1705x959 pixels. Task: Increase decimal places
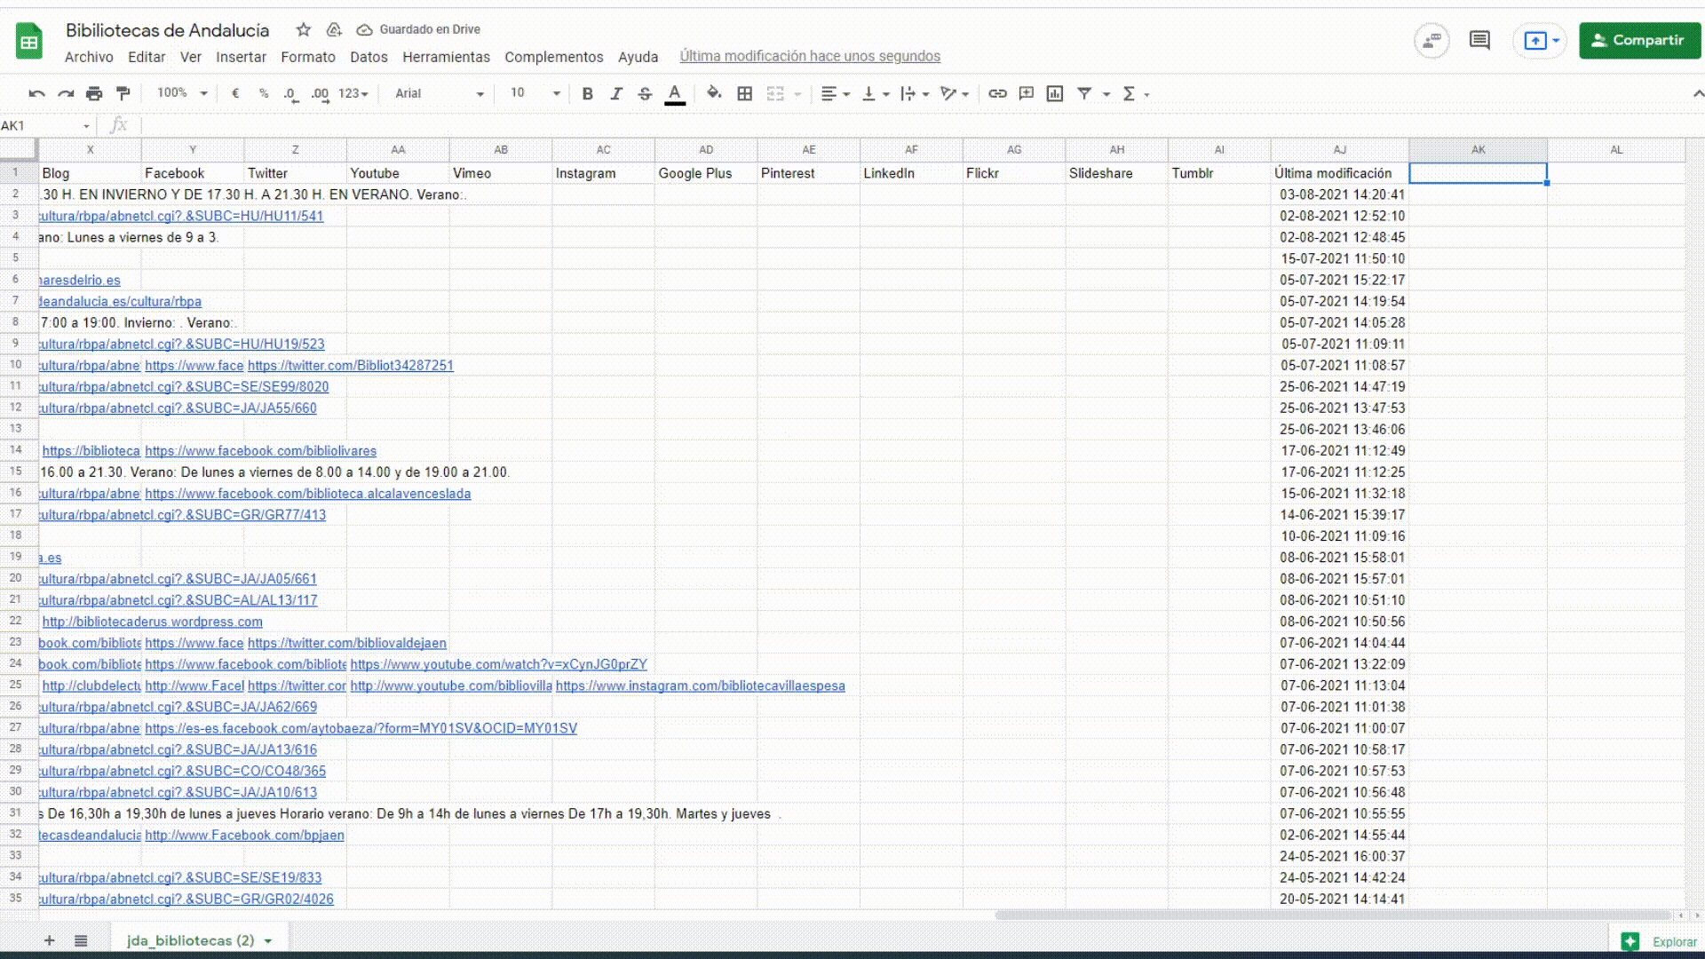[320, 93]
